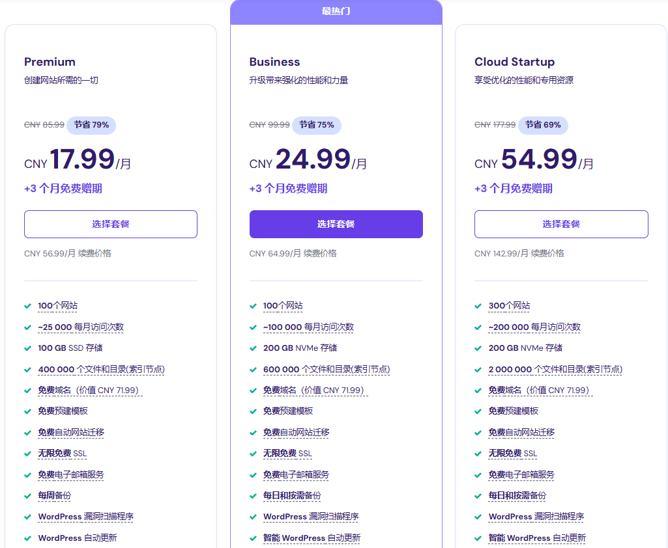Tap checkmark beside Business's 智能 WordPress 自动更新
This screenshot has width=668, height=548.
point(253,538)
